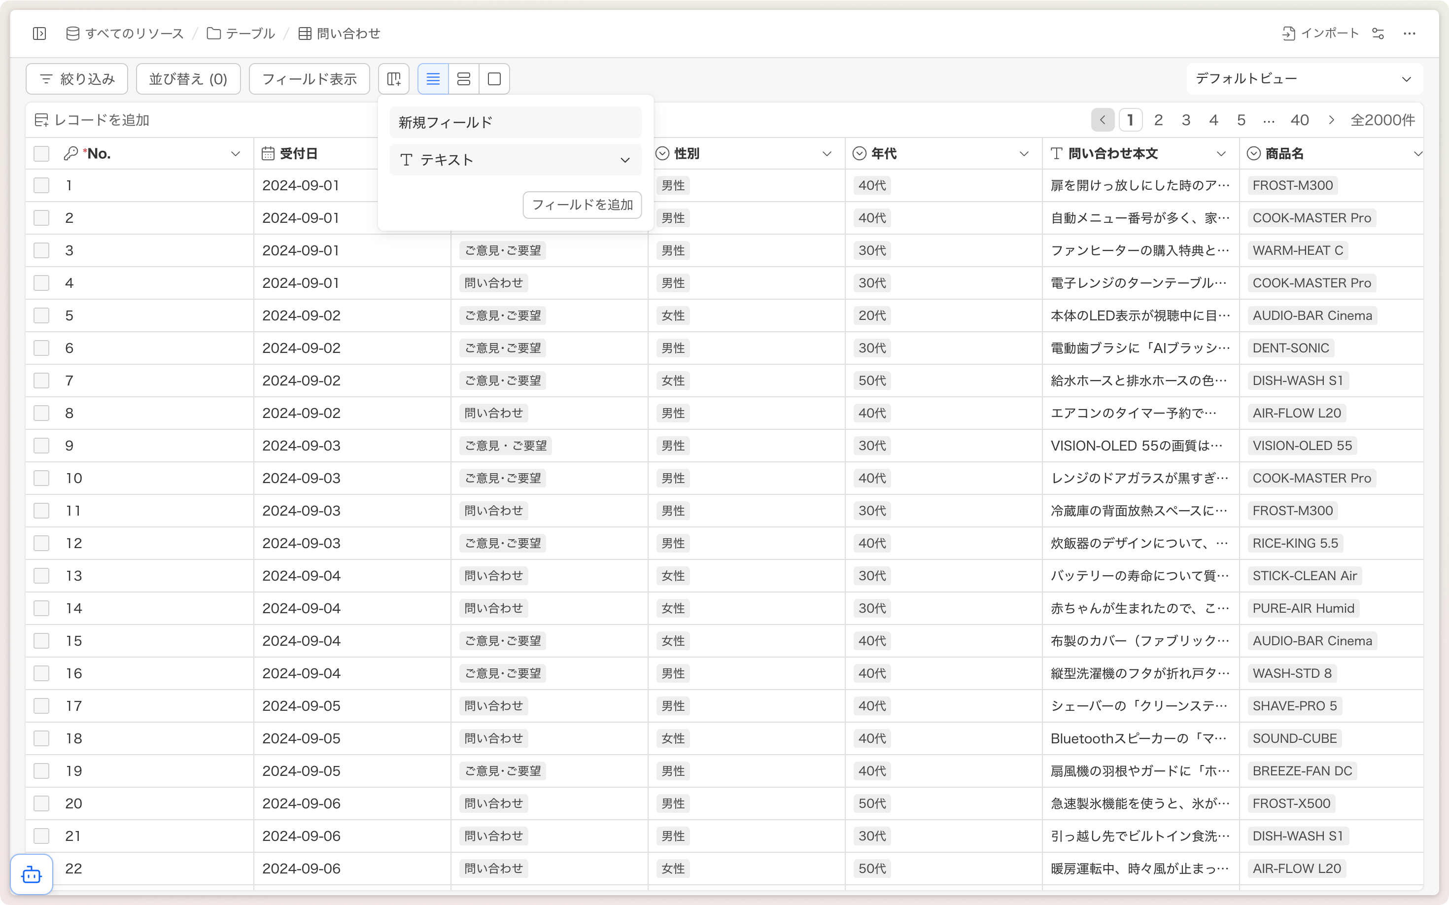Select the row 12 checkbox
Screen dimensions: 1449x905
point(41,544)
